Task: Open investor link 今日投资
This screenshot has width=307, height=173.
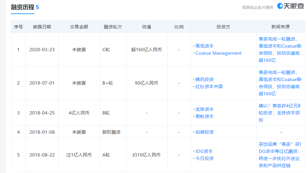Action: 204,158
